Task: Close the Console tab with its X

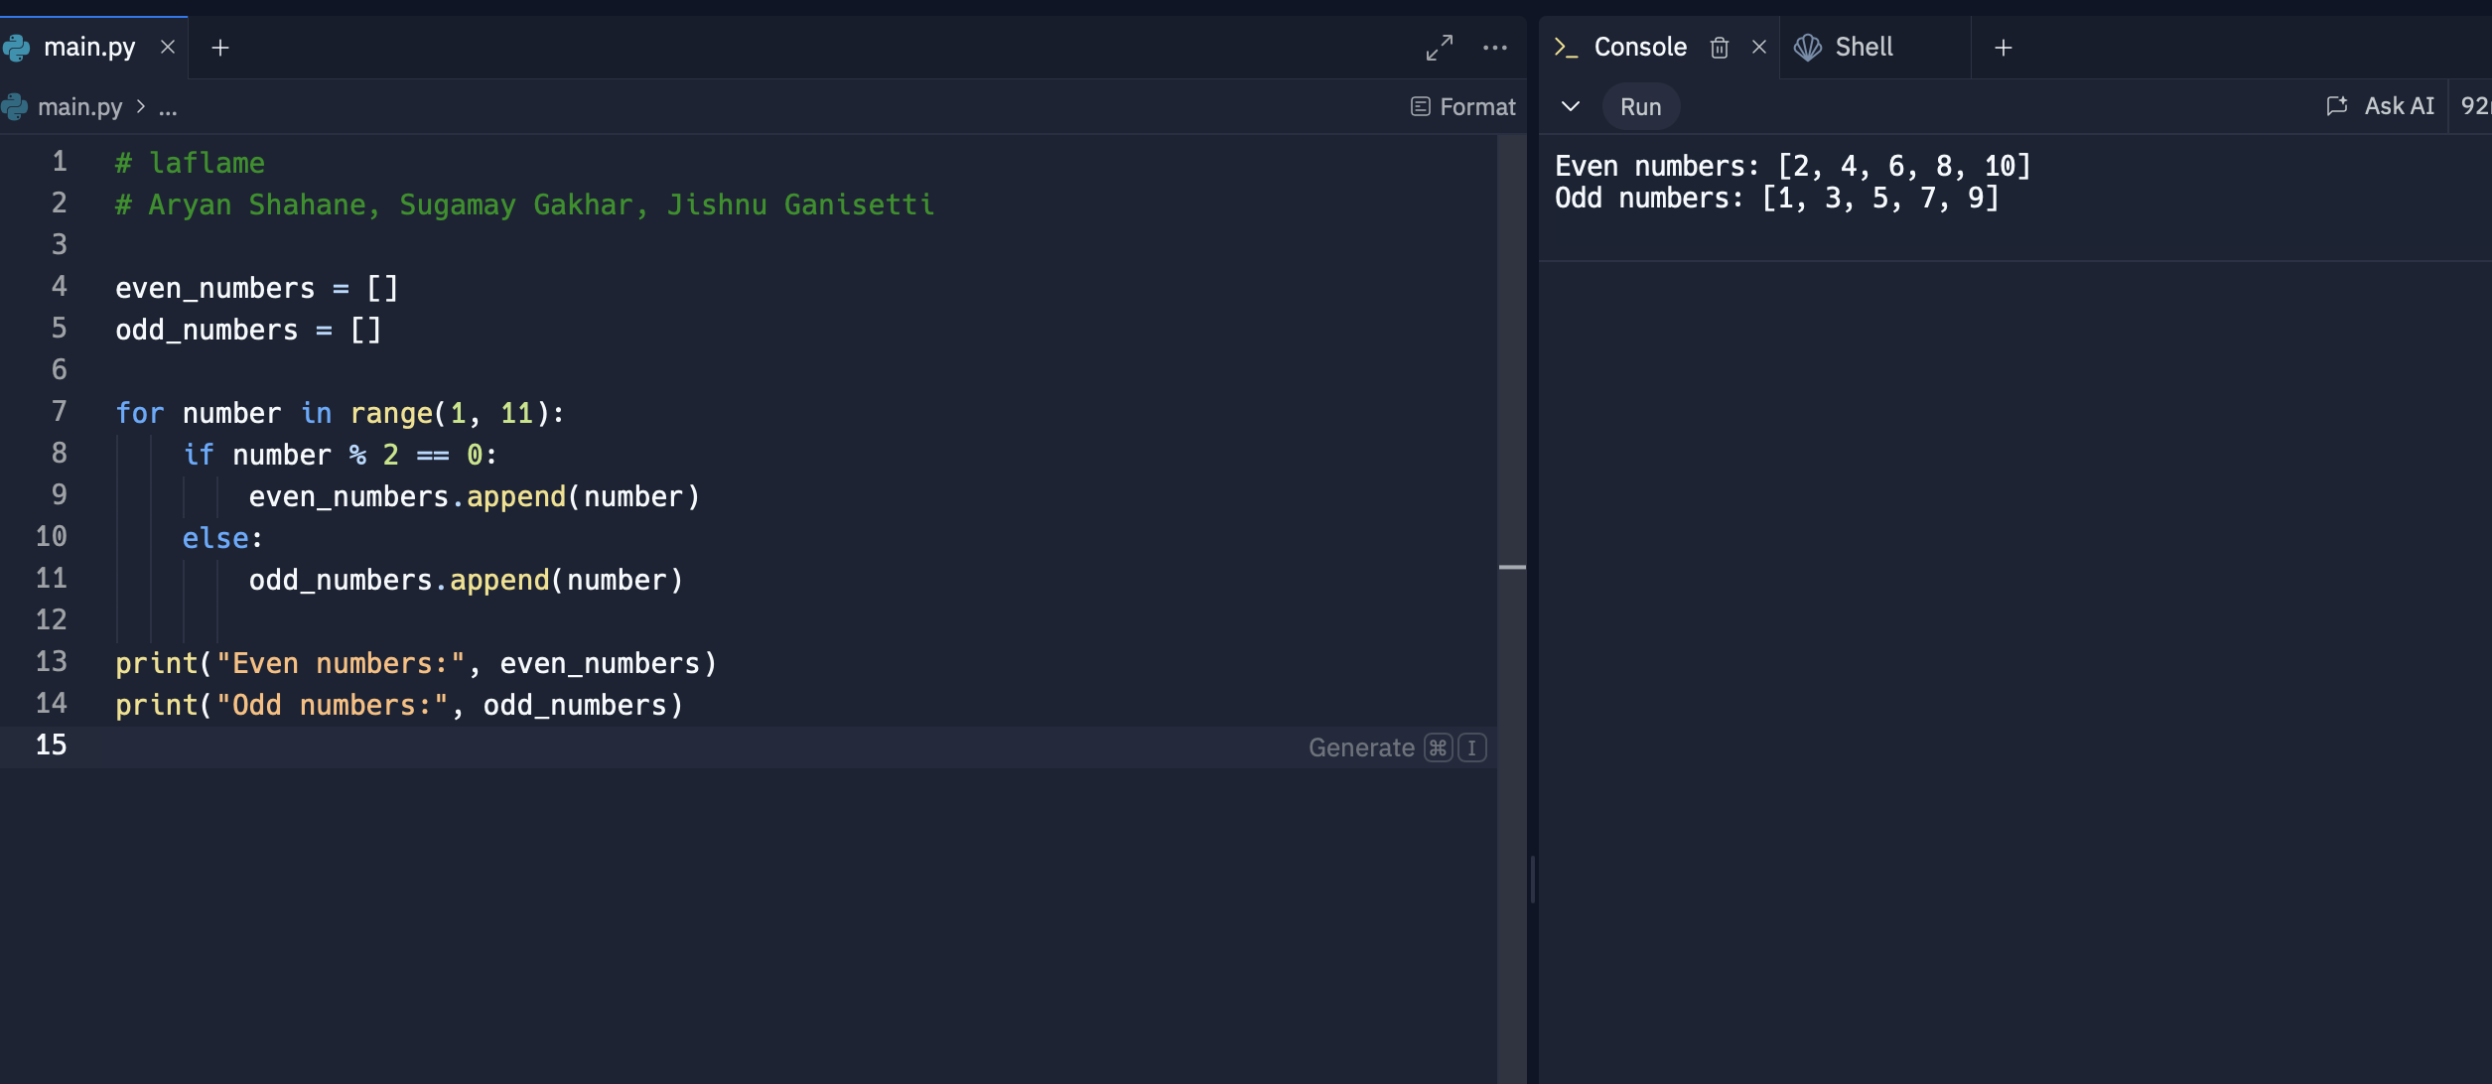Action: coord(1758,47)
